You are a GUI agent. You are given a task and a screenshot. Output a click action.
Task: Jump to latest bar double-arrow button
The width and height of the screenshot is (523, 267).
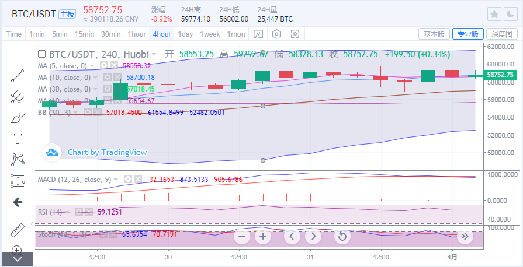click(465, 236)
